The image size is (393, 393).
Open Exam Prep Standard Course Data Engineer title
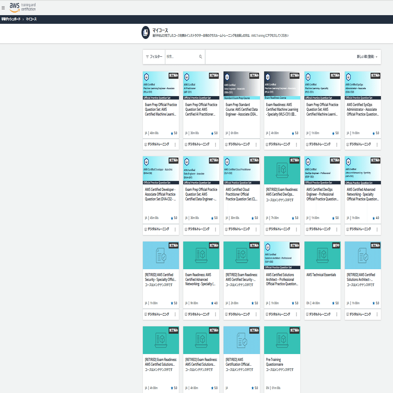pyautogui.click(x=242, y=110)
